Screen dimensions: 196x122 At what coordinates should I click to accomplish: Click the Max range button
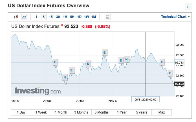coord(162,112)
